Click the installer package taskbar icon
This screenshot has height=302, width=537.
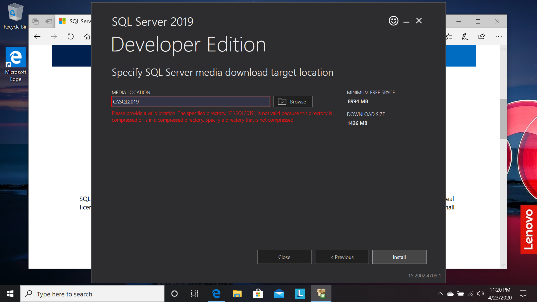[x=321, y=294]
